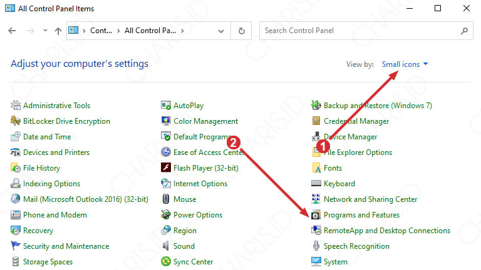The width and height of the screenshot is (481, 270).
Task: Open Security and Maintenance link
Action: (x=66, y=246)
